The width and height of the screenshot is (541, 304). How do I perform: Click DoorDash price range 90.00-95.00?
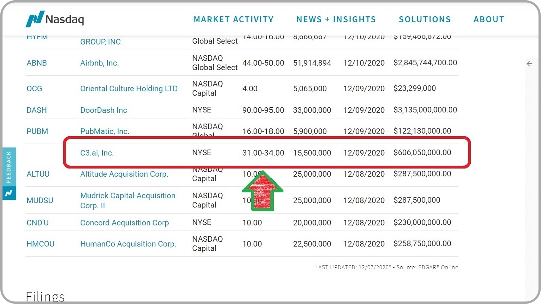(x=263, y=110)
